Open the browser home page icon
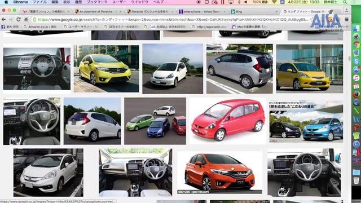The height and width of the screenshot is (203, 361). [26, 20]
